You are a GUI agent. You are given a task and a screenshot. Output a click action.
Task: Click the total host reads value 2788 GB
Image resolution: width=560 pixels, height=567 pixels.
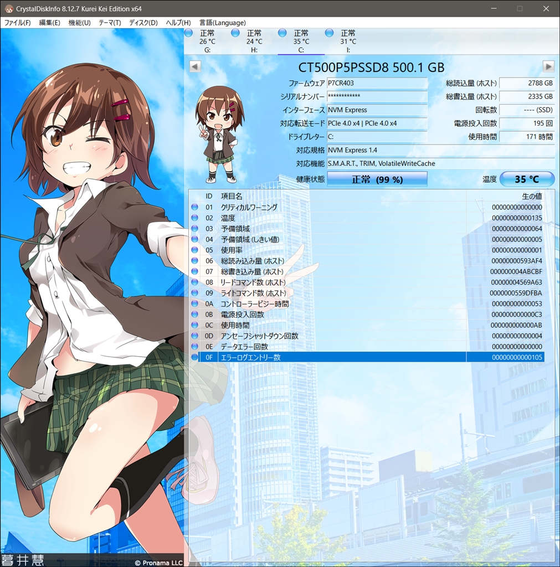(x=527, y=83)
